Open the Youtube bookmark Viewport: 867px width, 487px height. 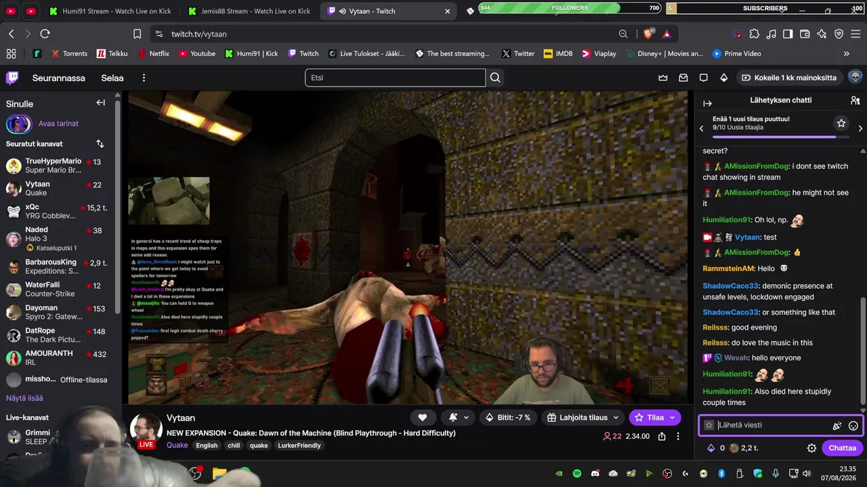(x=196, y=53)
